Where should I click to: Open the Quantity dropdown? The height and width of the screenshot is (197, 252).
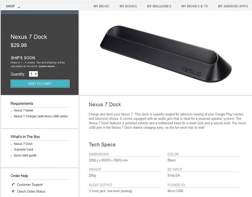click(33, 74)
